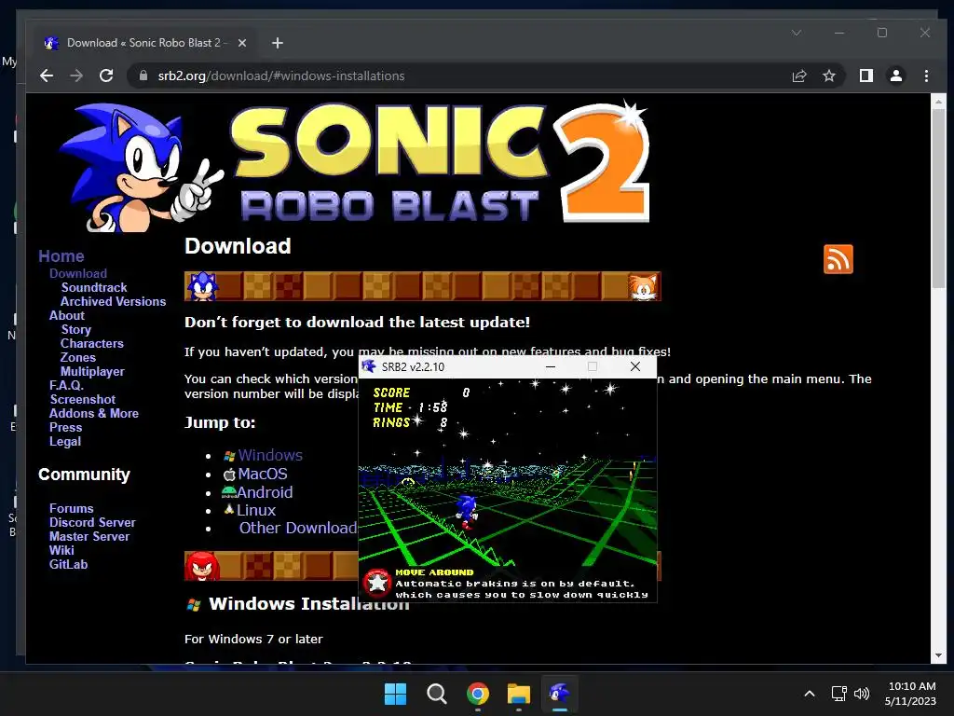This screenshot has width=954, height=716.
Task: Reload the srb2.org page
Action: pos(106,76)
